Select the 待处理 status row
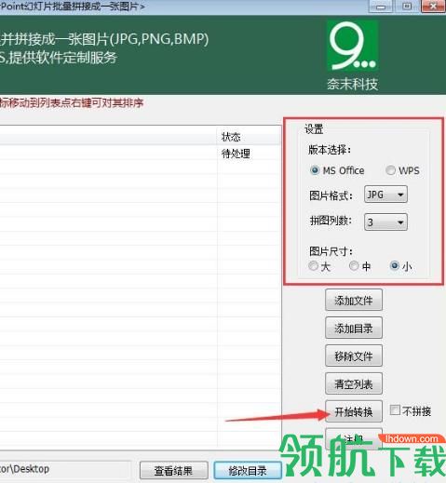Viewport: 446px width, 483px height. click(x=141, y=153)
